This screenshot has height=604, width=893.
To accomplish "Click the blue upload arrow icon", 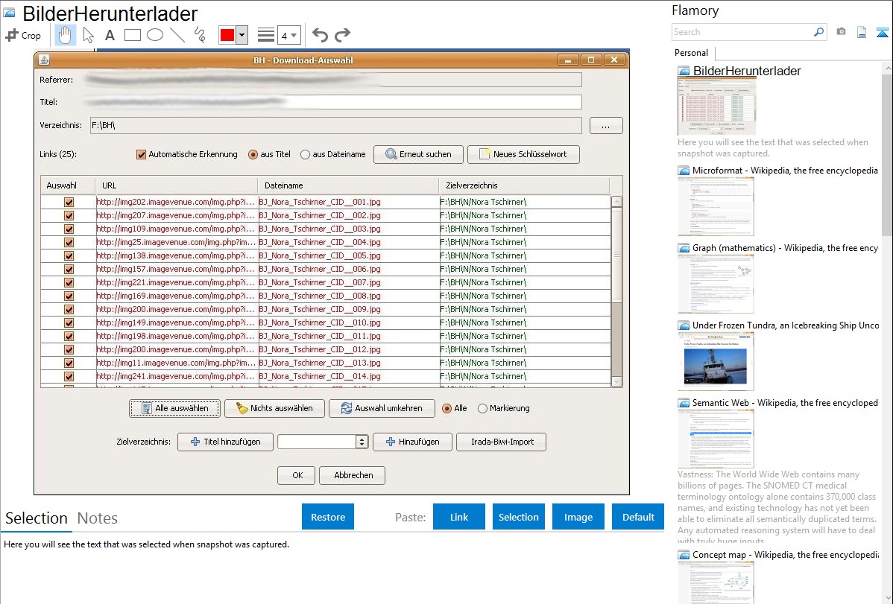I will point(882,32).
